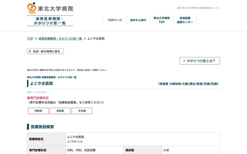The image size is (247, 154).
Task: Open 条件から探す navigation item
Action: [x=138, y=20]
